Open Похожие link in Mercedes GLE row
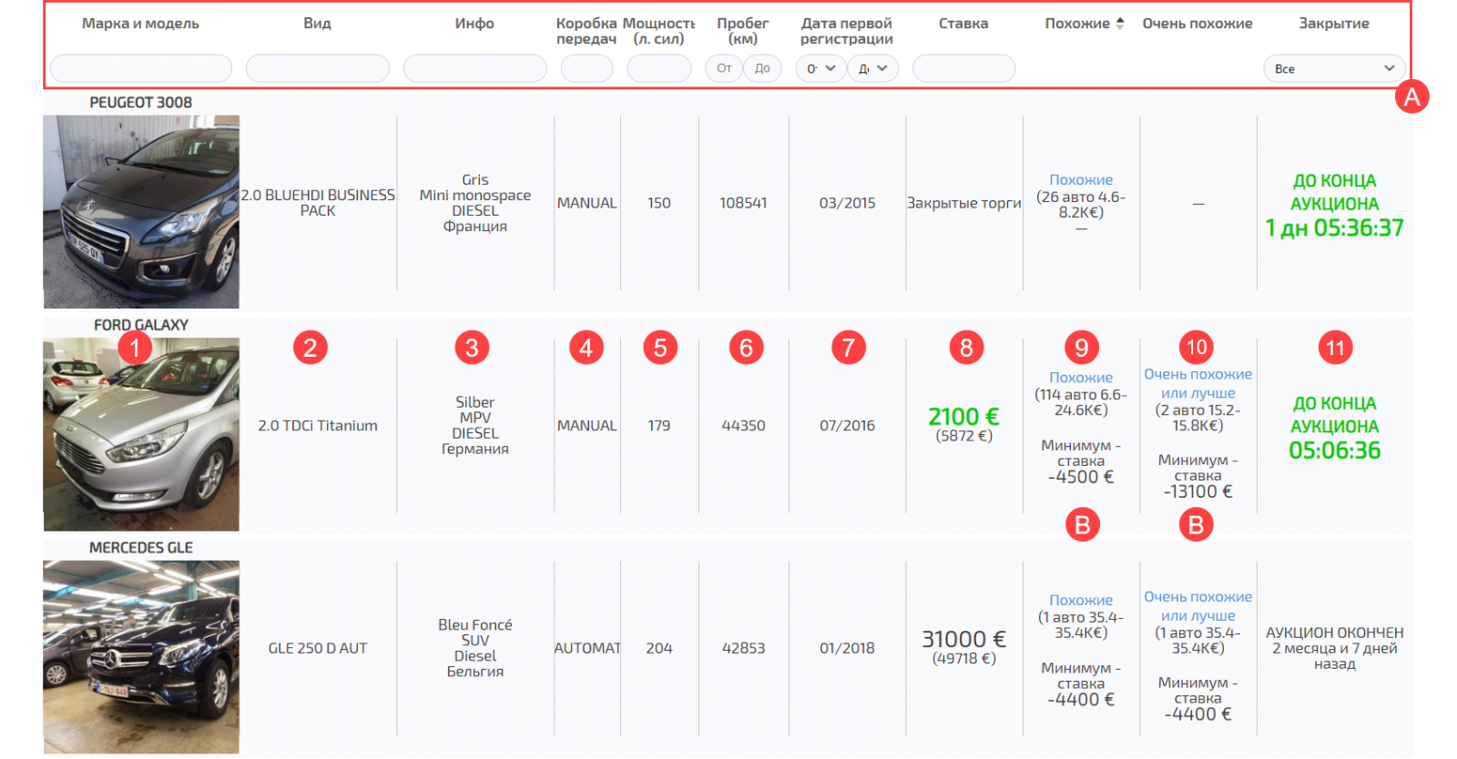Viewport: 1457px width, 759px height. tap(1081, 601)
